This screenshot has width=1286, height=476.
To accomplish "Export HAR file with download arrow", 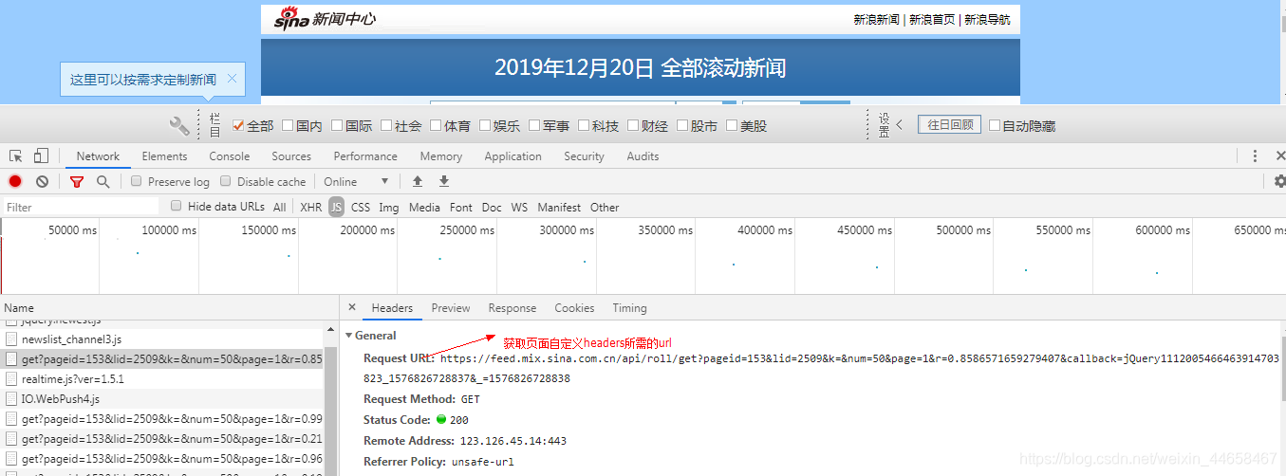I will [x=443, y=181].
